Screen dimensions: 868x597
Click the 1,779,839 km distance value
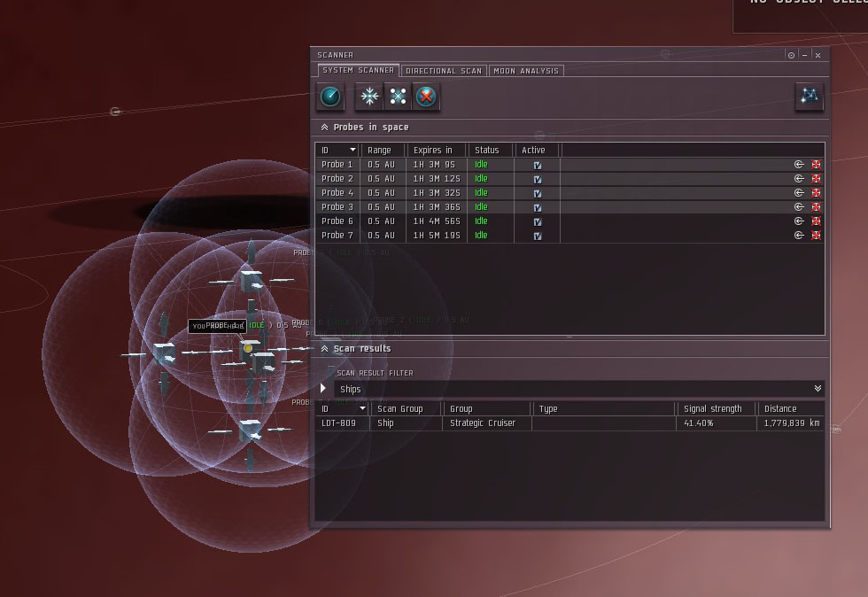pyautogui.click(x=792, y=423)
